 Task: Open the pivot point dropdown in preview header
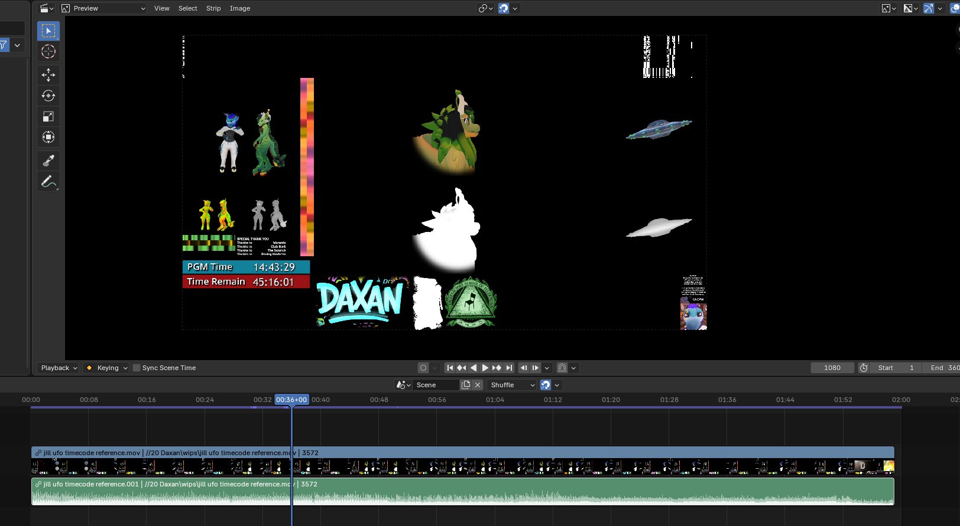[485, 8]
